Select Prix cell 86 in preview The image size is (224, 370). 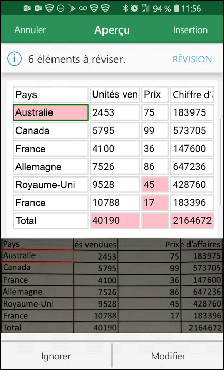coord(155,167)
